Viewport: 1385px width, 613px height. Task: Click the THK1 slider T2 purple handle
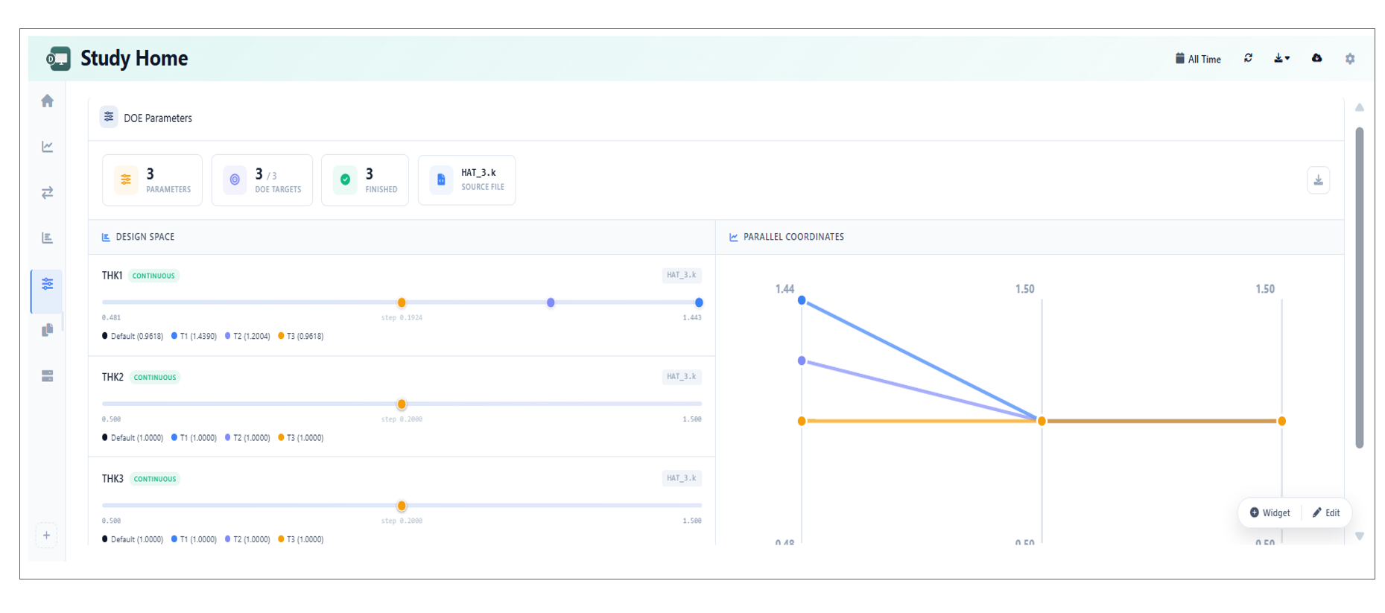coord(551,302)
